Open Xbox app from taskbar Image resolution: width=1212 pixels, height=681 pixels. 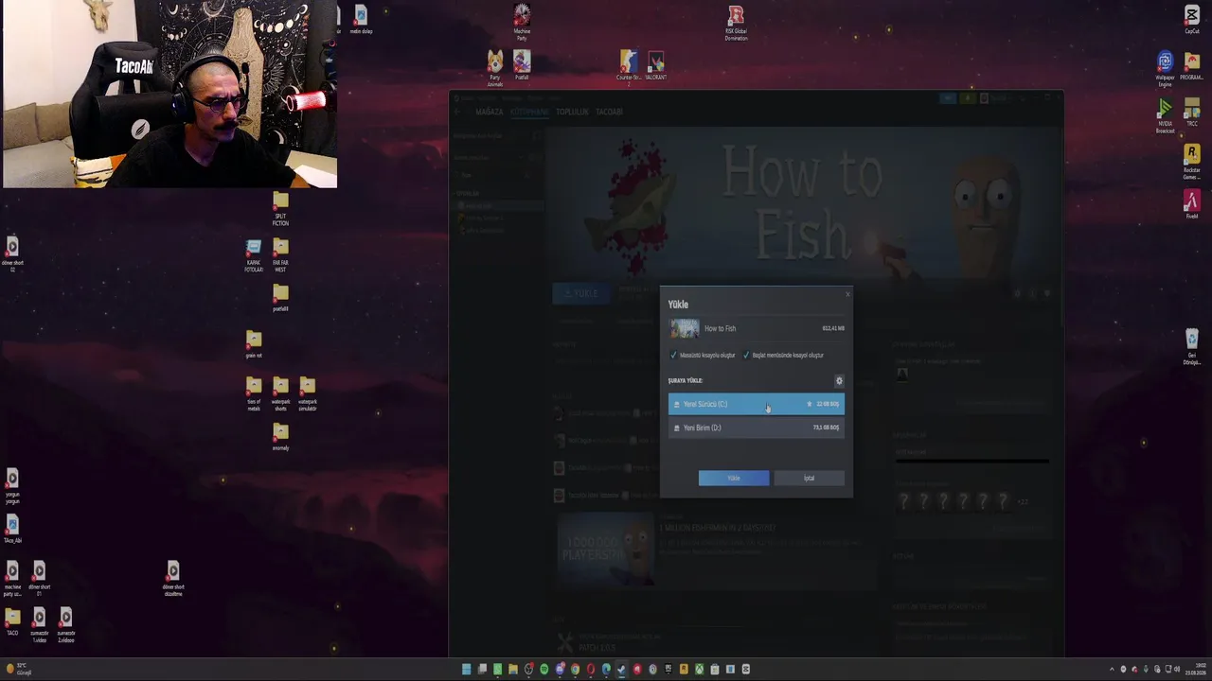699,670
